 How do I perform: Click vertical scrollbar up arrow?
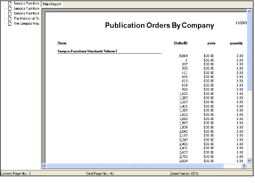(249, 12)
